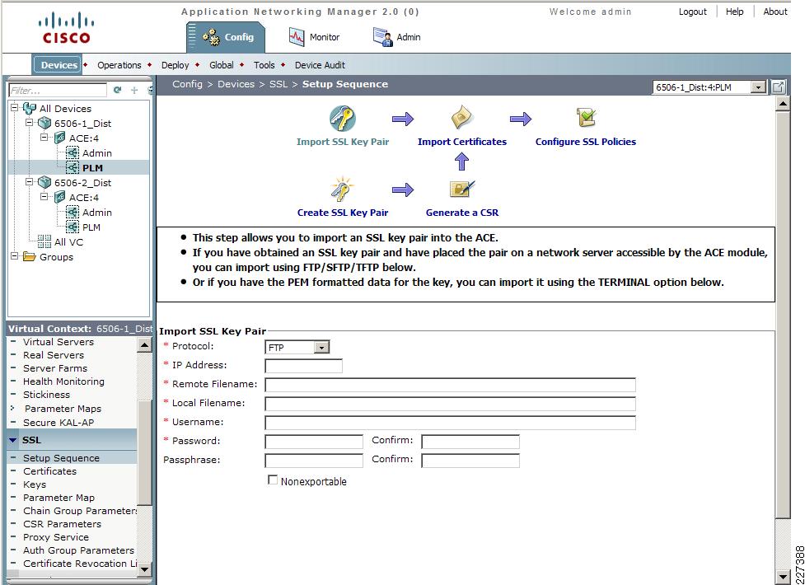Open CSR Parameters in sidebar

pyautogui.click(x=62, y=524)
